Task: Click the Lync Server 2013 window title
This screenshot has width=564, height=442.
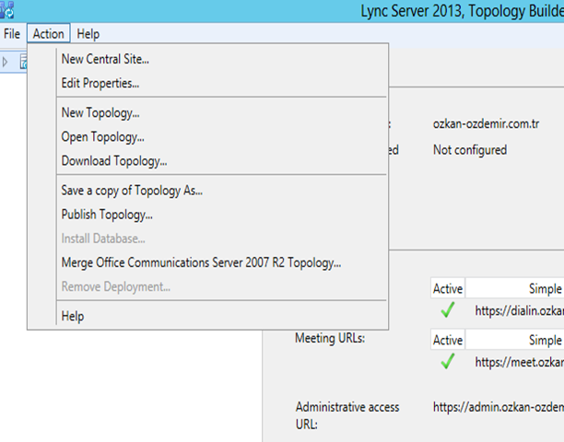Action: click(x=463, y=11)
